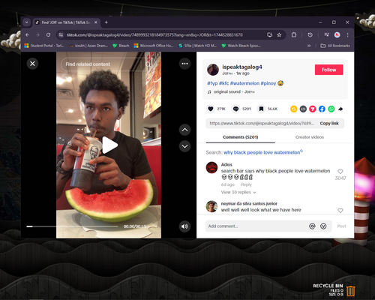Reply to the Adios comment
Viewport: 375px width, 300px height.
click(246, 184)
